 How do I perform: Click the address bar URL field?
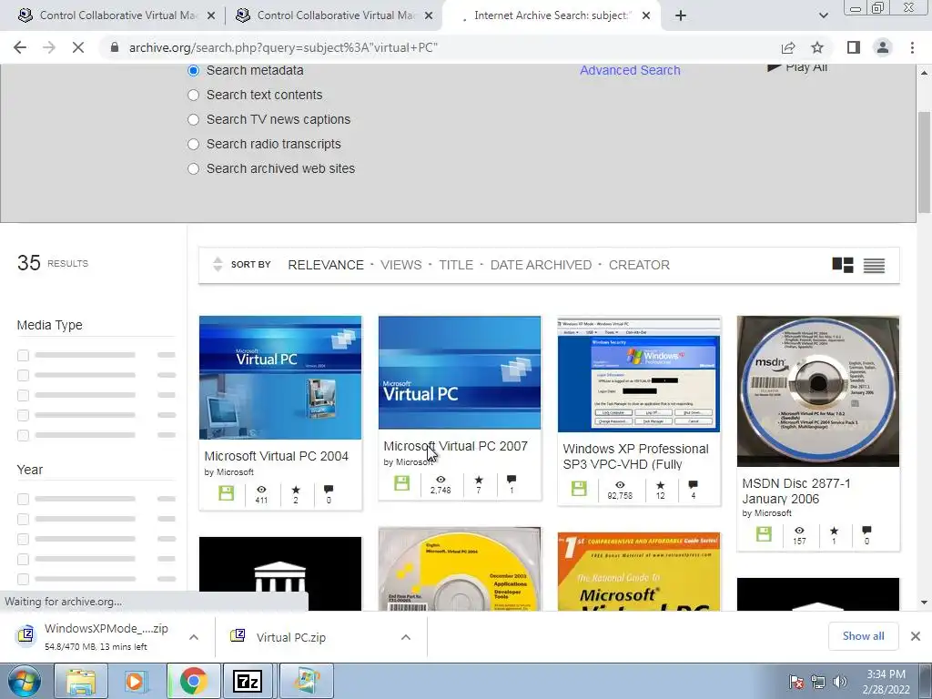pos(440,47)
